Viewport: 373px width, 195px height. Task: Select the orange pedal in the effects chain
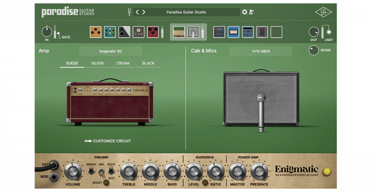(96, 32)
